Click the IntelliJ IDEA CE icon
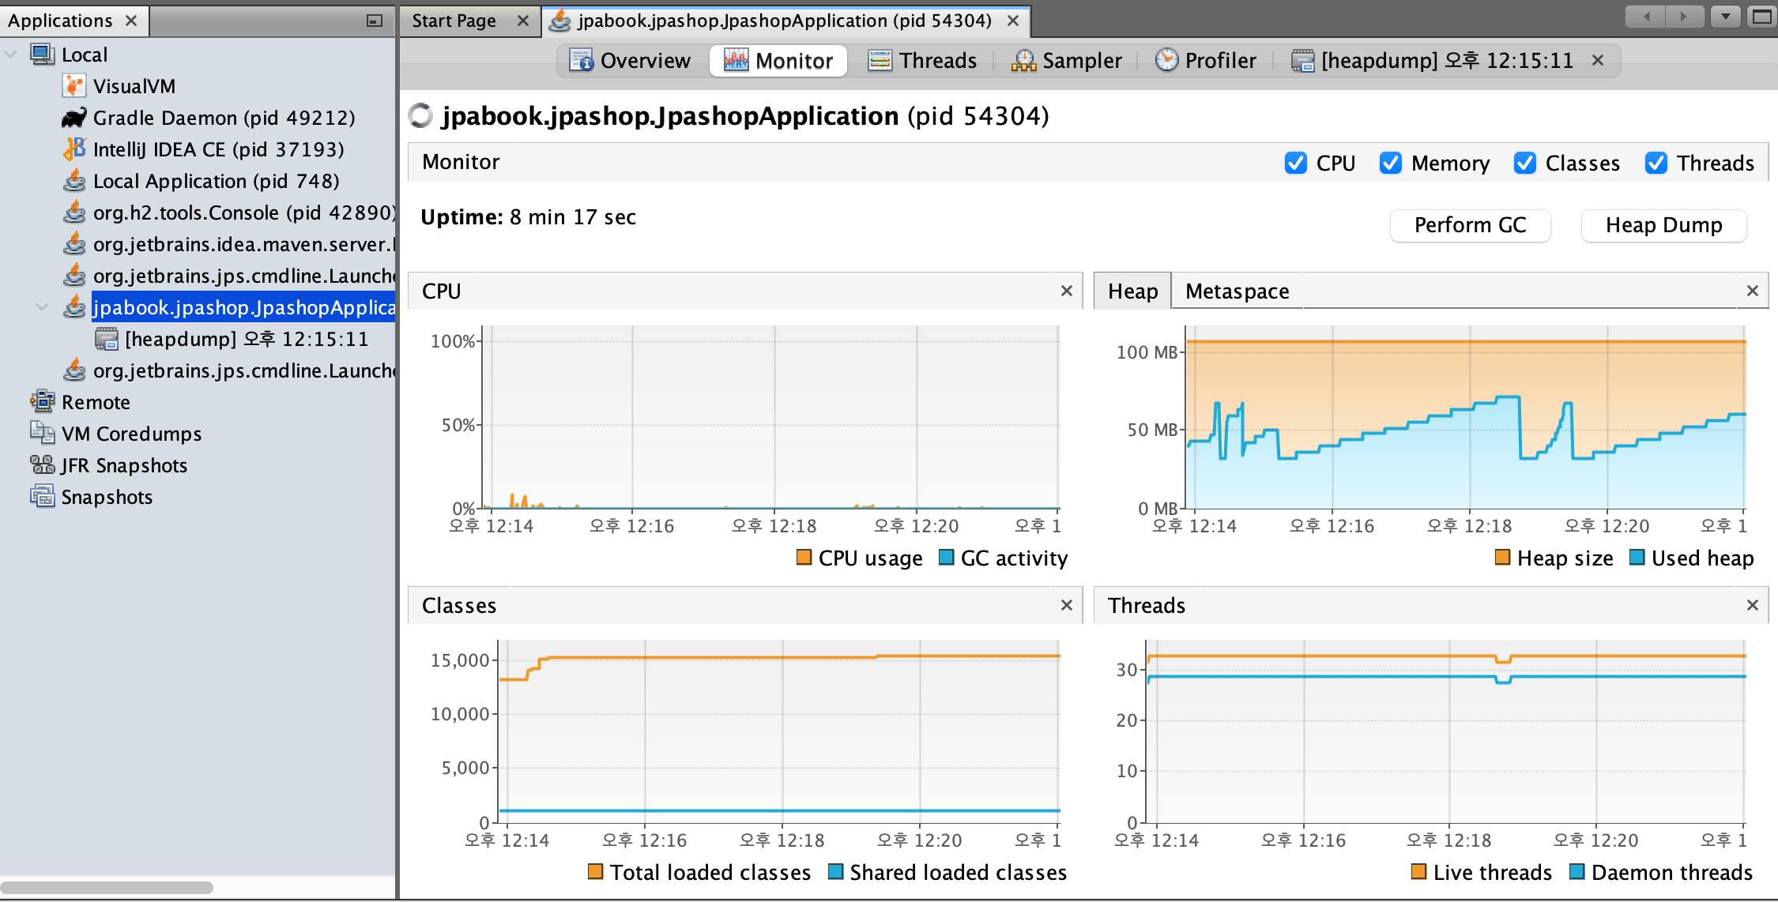 pyautogui.click(x=73, y=149)
